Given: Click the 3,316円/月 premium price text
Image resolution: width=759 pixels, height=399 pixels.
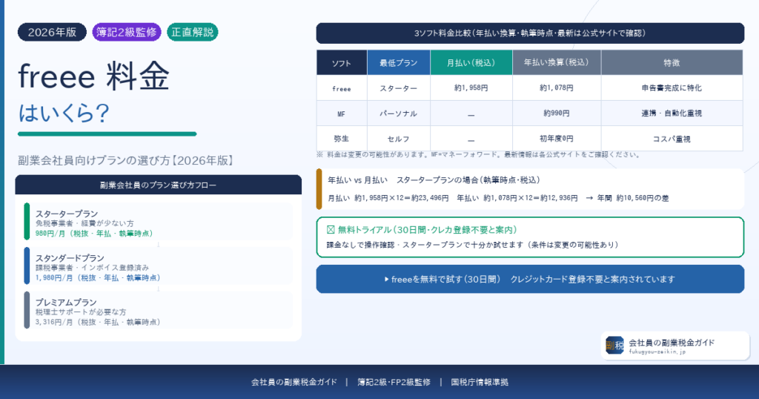Looking at the screenshot, I should coord(97,322).
